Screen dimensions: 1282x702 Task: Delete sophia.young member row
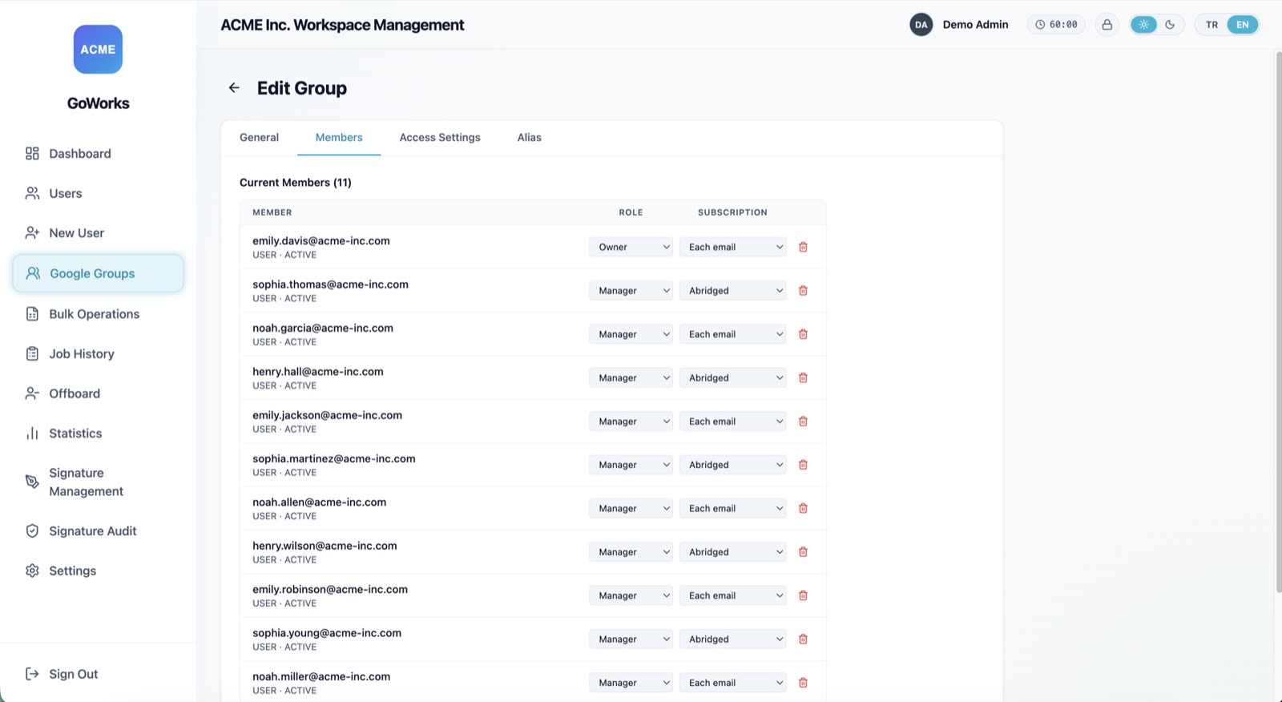(803, 639)
